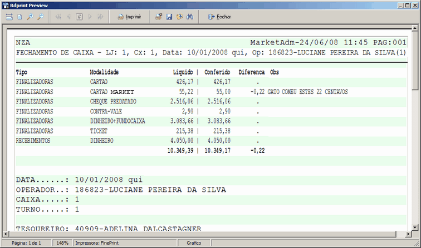
Task: Click the 148% zoom status entry
Action: pos(62,243)
